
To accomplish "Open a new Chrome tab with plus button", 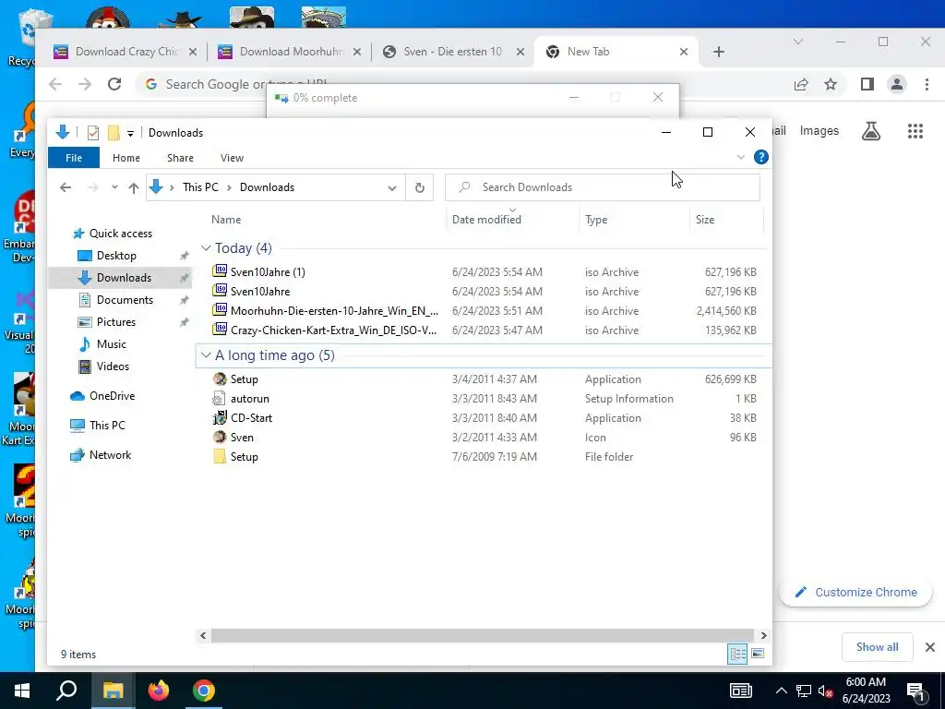I will tap(718, 52).
